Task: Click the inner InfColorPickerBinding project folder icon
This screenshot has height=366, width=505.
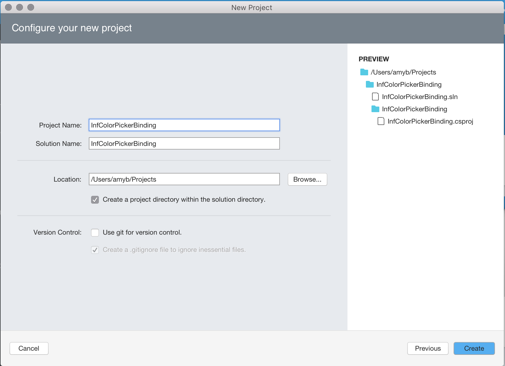Action: (375, 109)
